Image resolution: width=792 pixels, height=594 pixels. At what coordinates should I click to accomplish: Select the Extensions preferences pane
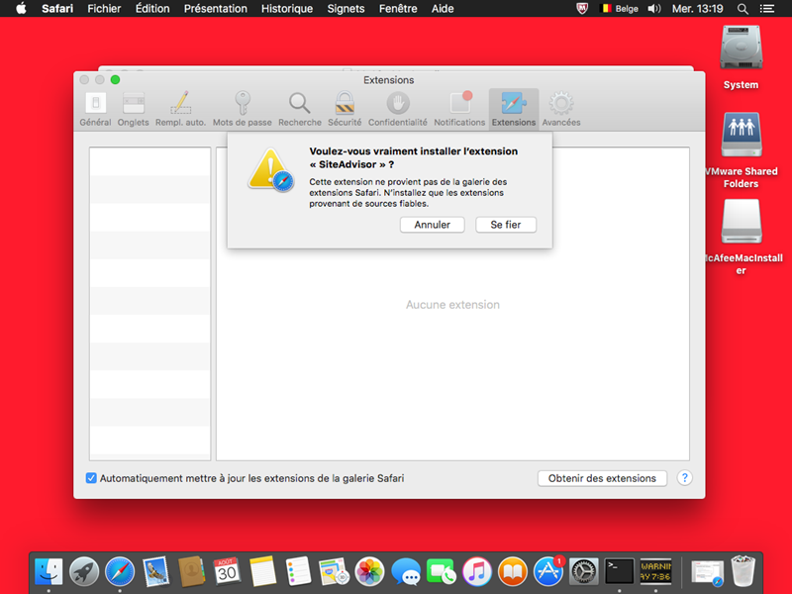click(x=514, y=109)
